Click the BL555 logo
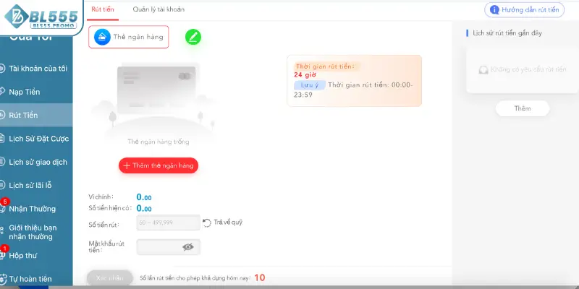Screen dimensions: 579x289 [41, 17]
